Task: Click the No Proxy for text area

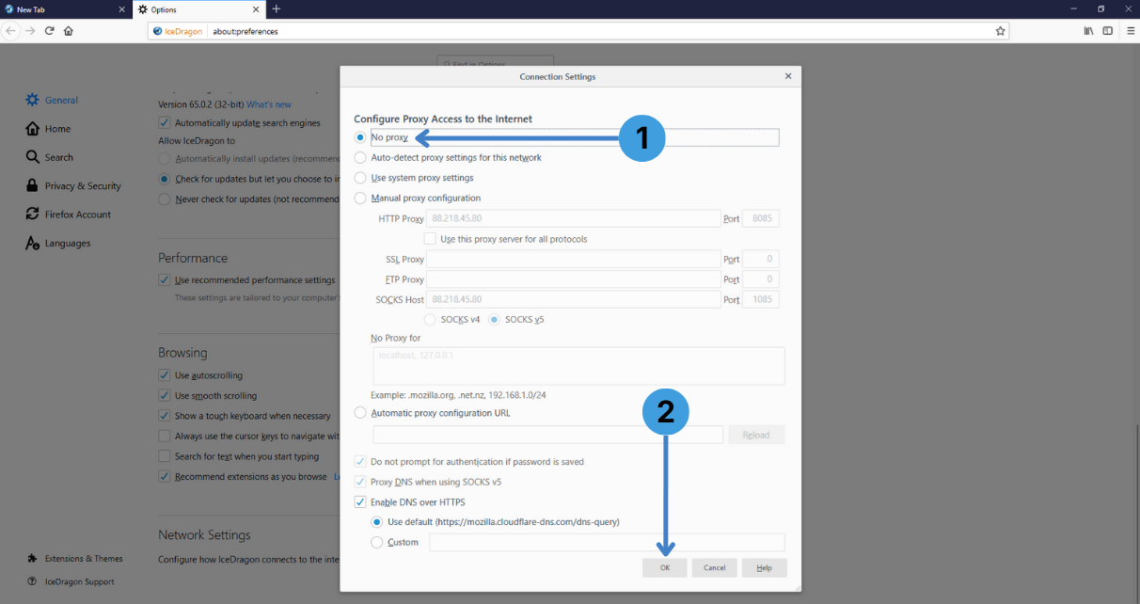Action: coord(578,365)
